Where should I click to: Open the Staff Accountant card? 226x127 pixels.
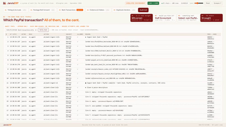165,18
